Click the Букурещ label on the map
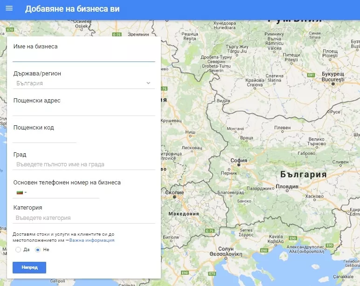Screen dimensions: 360x286 point(333,76)
